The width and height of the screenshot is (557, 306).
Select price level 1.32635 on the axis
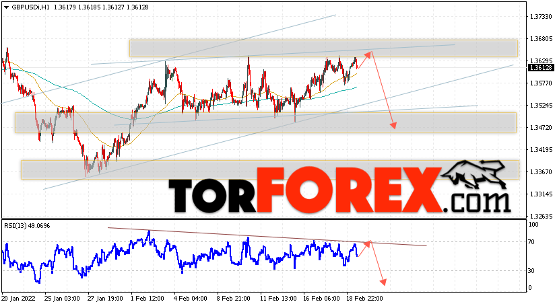541,216
